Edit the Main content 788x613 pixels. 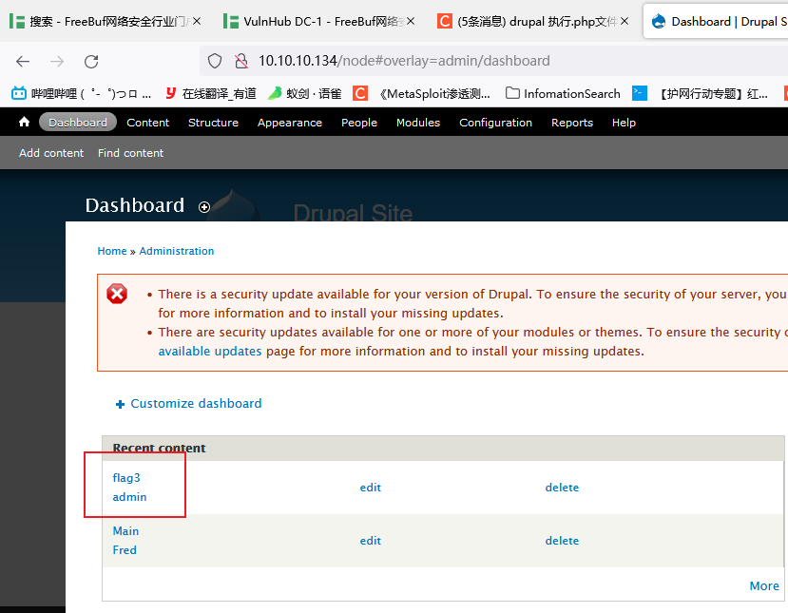pyautogui.click(x=371, y=541)
